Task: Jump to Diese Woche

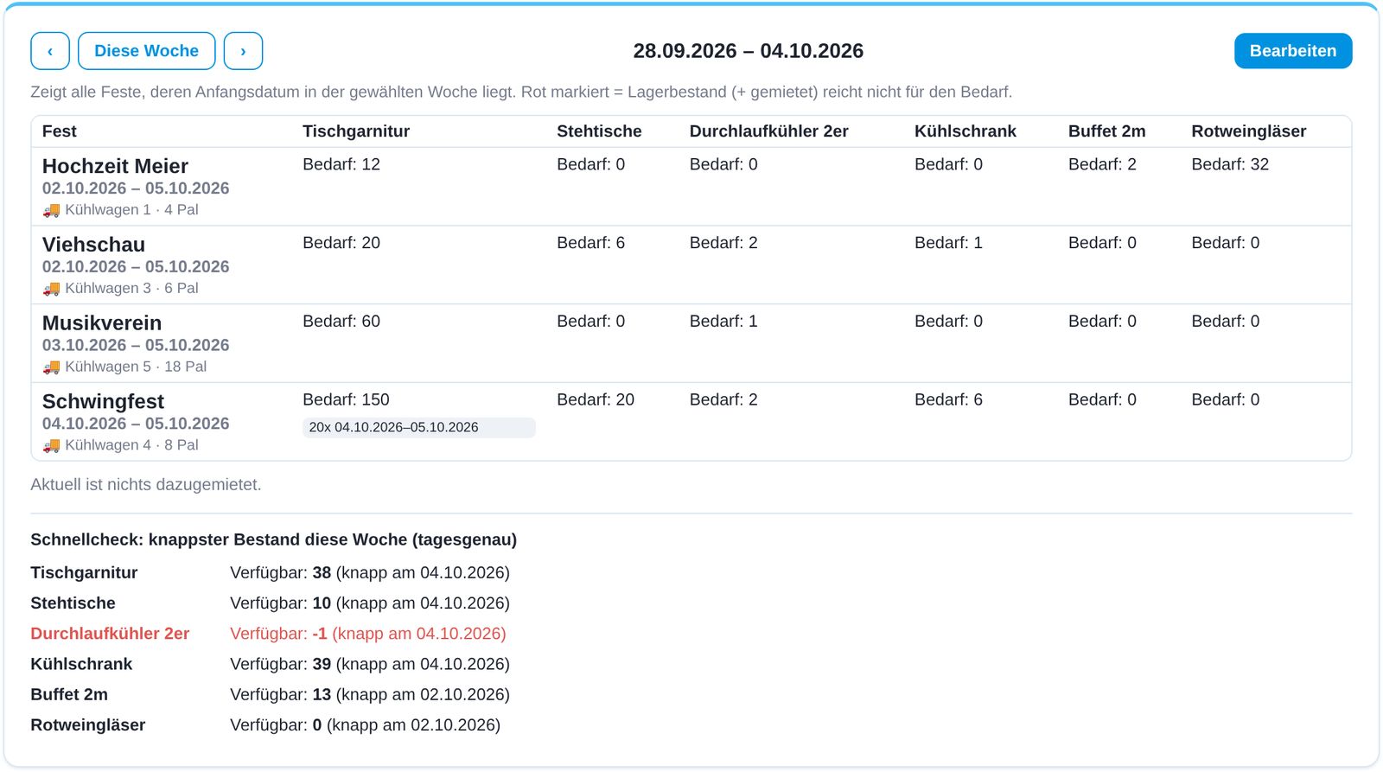Action: (x=147, y=51)
